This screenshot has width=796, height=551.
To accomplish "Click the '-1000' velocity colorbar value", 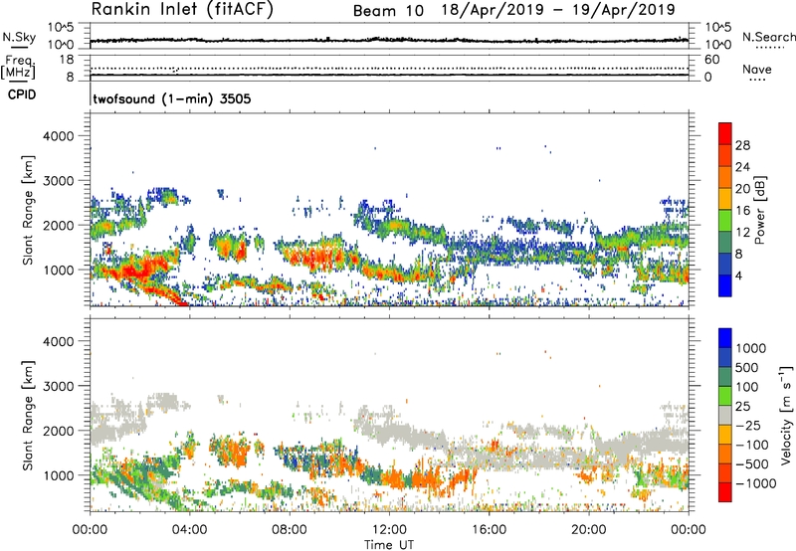I will pyautogui.click(x=755, y=483).
